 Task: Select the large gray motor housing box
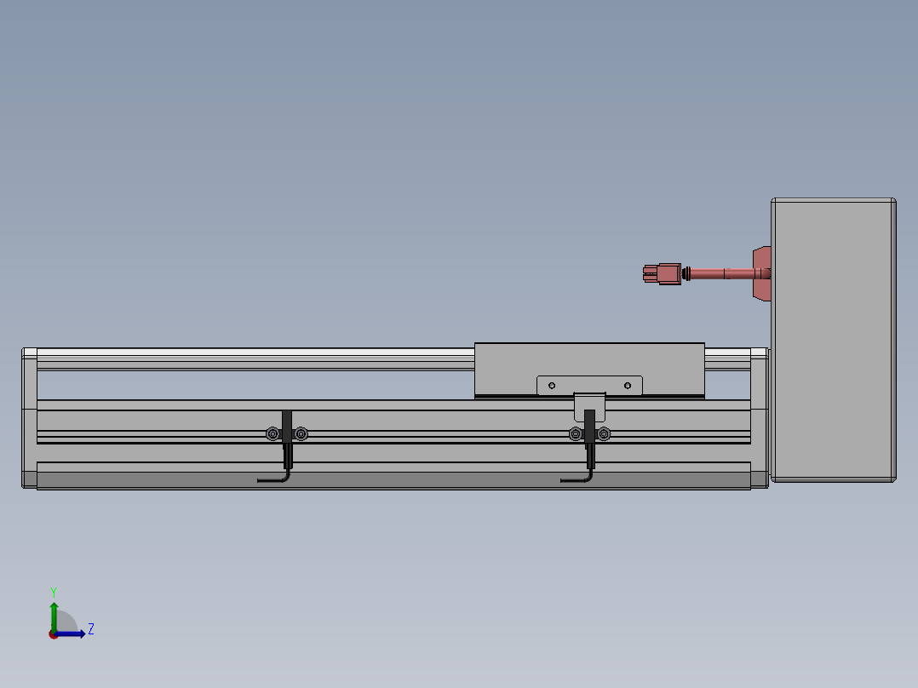tap(833, 341)
